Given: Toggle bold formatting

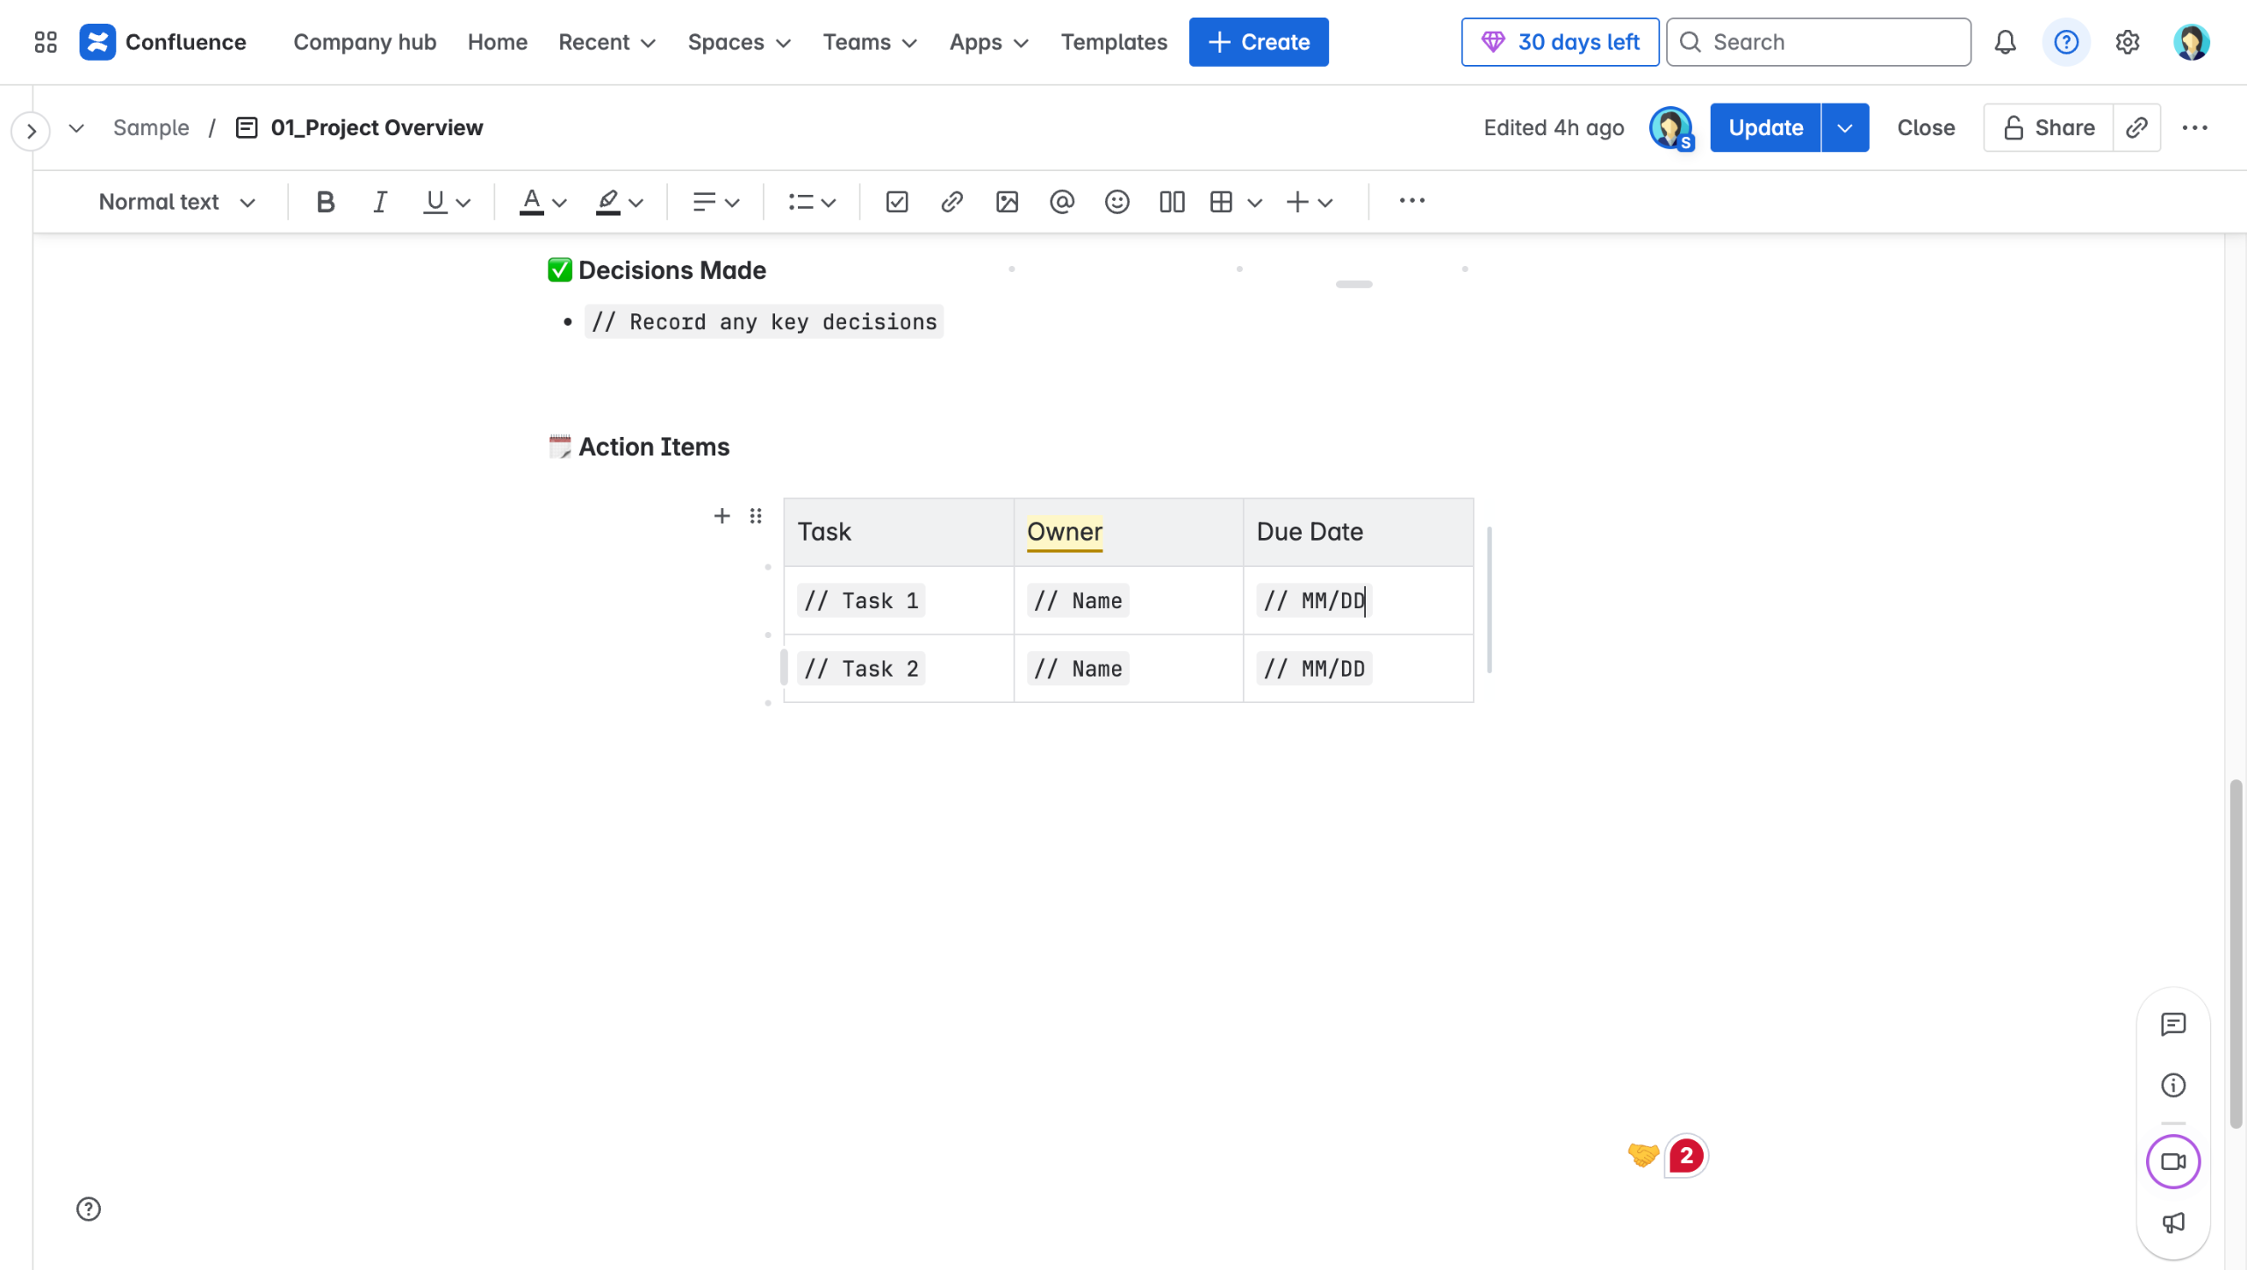Looking at the screenshot, I should (325, 202).
